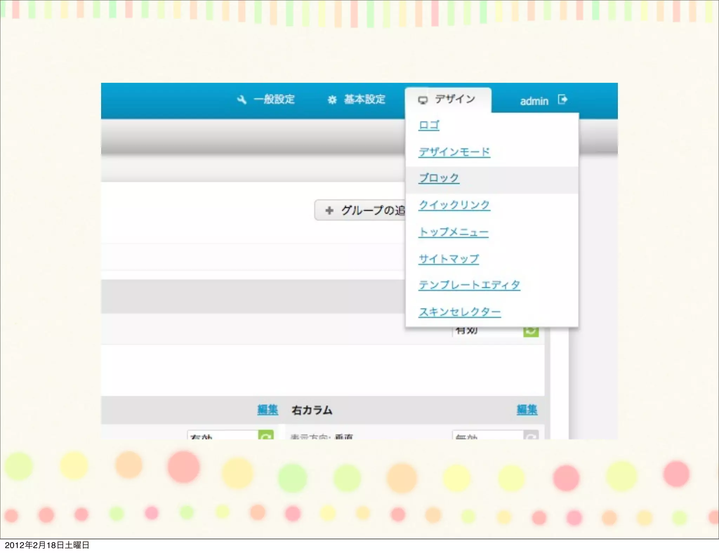Click the 無効 status field in 右カラム
The height and width of the screenshot is (553, 719).
(488, 435)
